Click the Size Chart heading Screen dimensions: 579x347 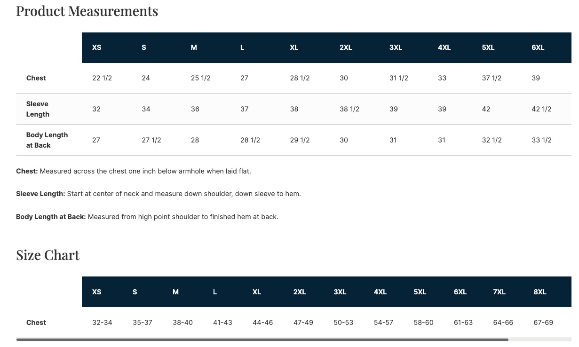[48, 255]
